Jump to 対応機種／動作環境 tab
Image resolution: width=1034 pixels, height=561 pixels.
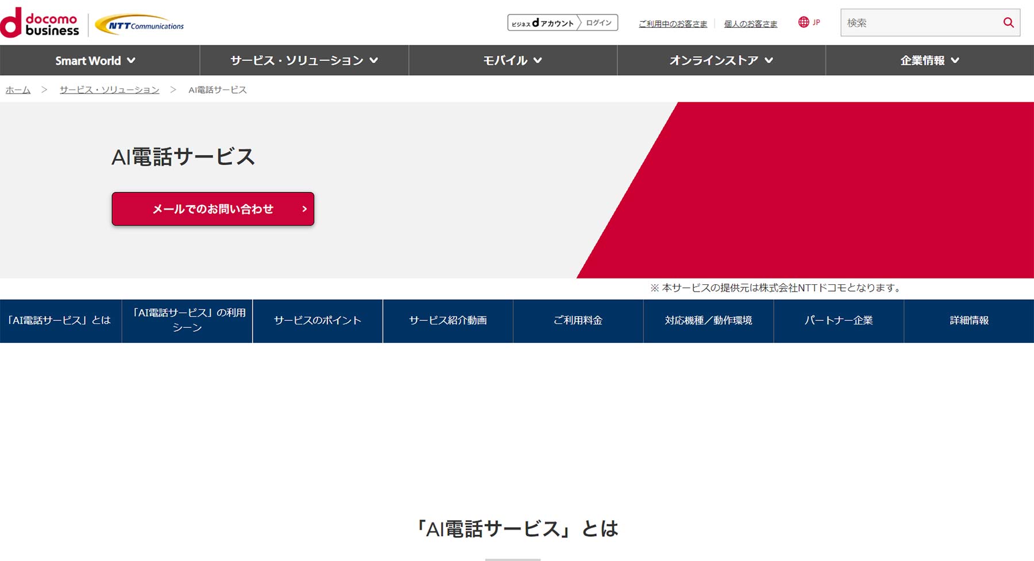tap(708, 321)
